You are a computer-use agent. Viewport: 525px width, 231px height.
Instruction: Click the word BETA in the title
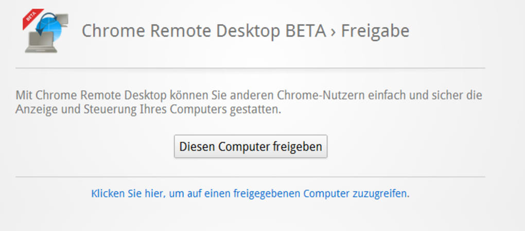click(x=305, y=31)
